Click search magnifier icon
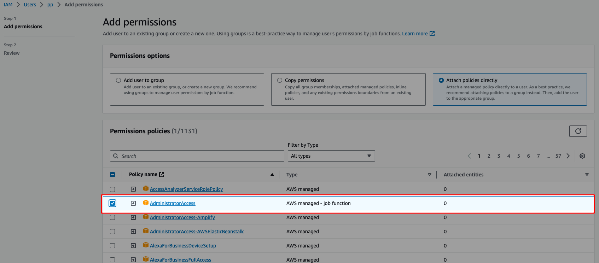This screenshot has width=599, height=263. (116, 156)
